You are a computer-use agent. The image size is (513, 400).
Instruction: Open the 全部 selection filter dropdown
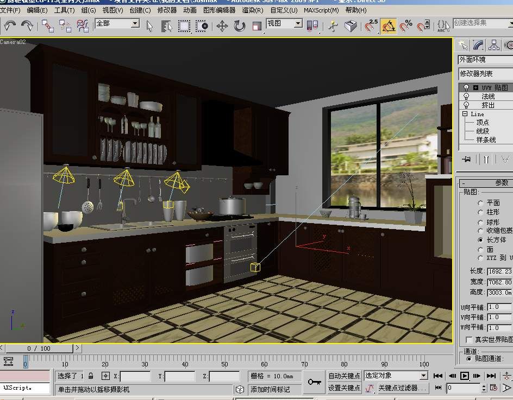click(x=135, y=23)
